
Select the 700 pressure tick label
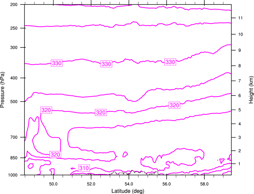coord(14,137)
